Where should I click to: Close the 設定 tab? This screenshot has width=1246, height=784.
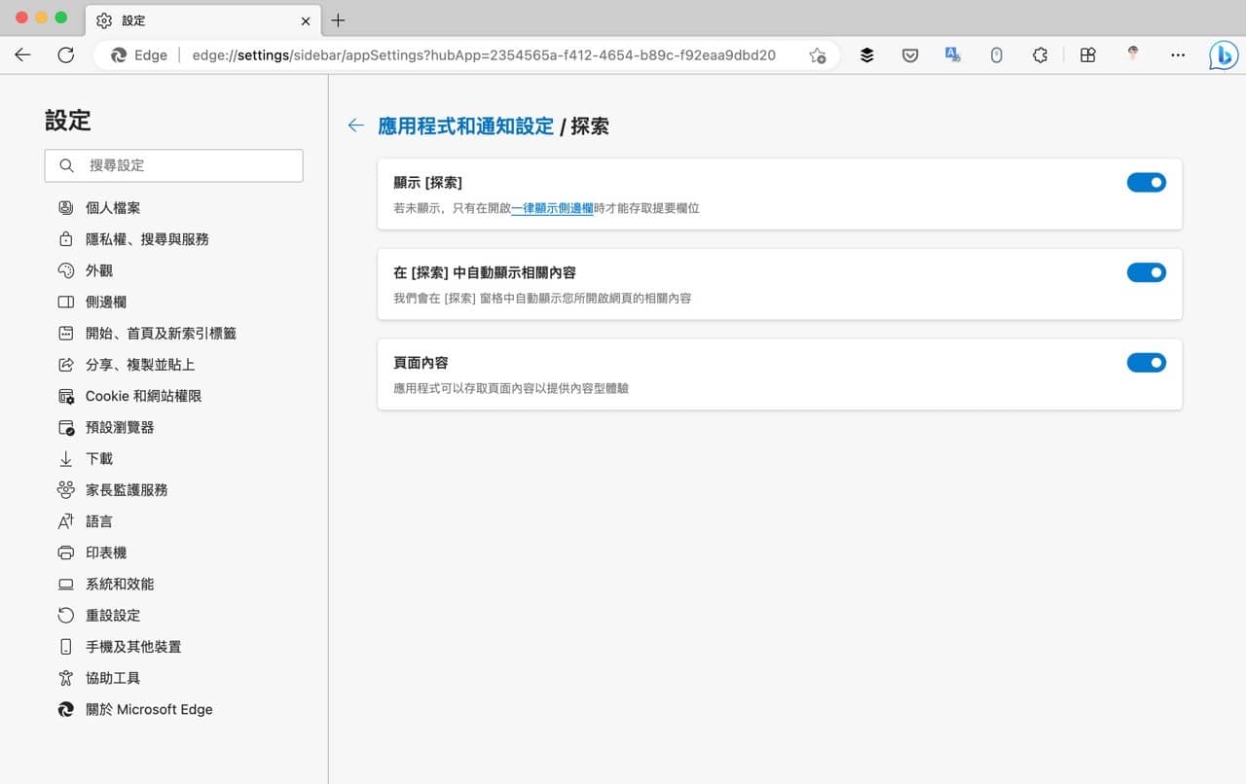(306, 20)
